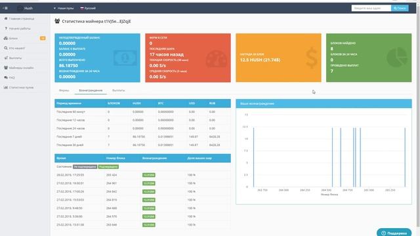Expand the Наши пулы dropdown
420x236 pixels.
(x=63, y=9)
